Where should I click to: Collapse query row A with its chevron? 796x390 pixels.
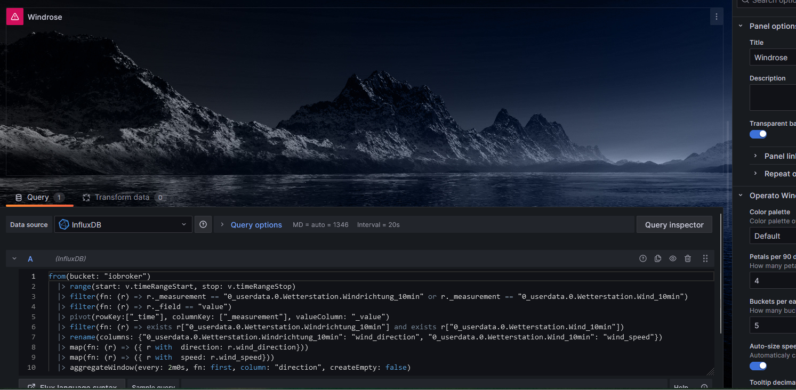(x=14, y=258)
